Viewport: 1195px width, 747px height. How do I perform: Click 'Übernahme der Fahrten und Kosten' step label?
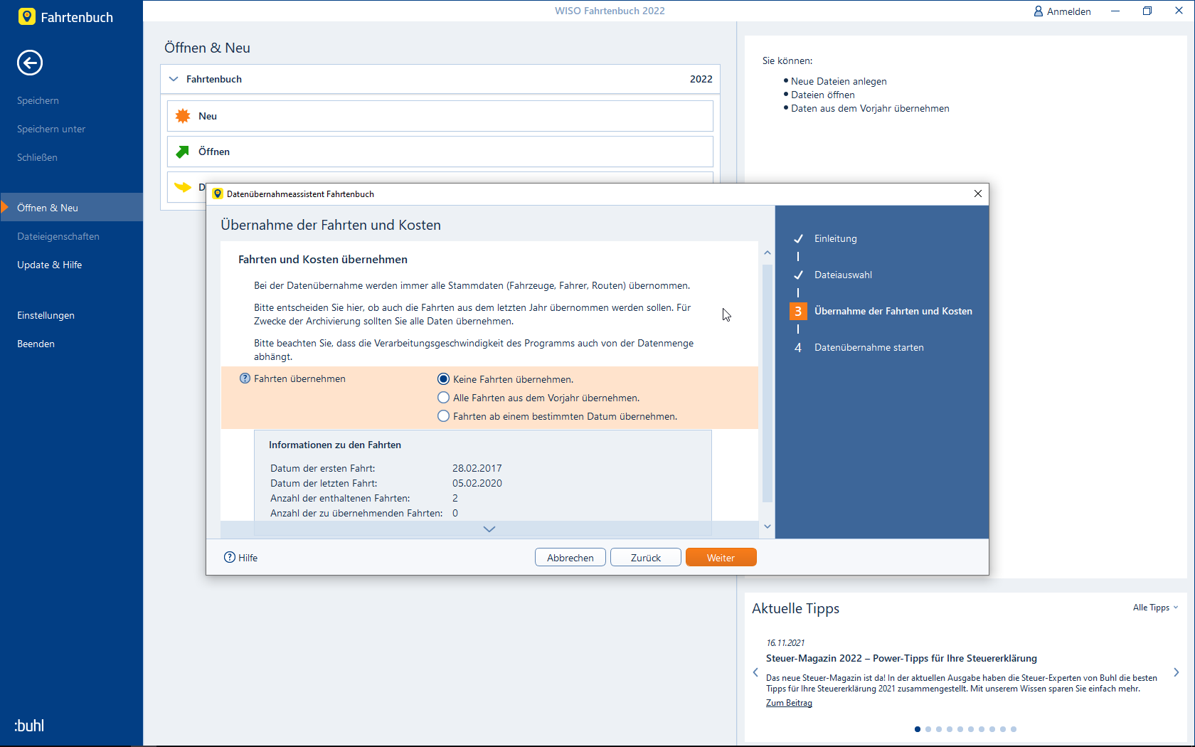point(893,311)
